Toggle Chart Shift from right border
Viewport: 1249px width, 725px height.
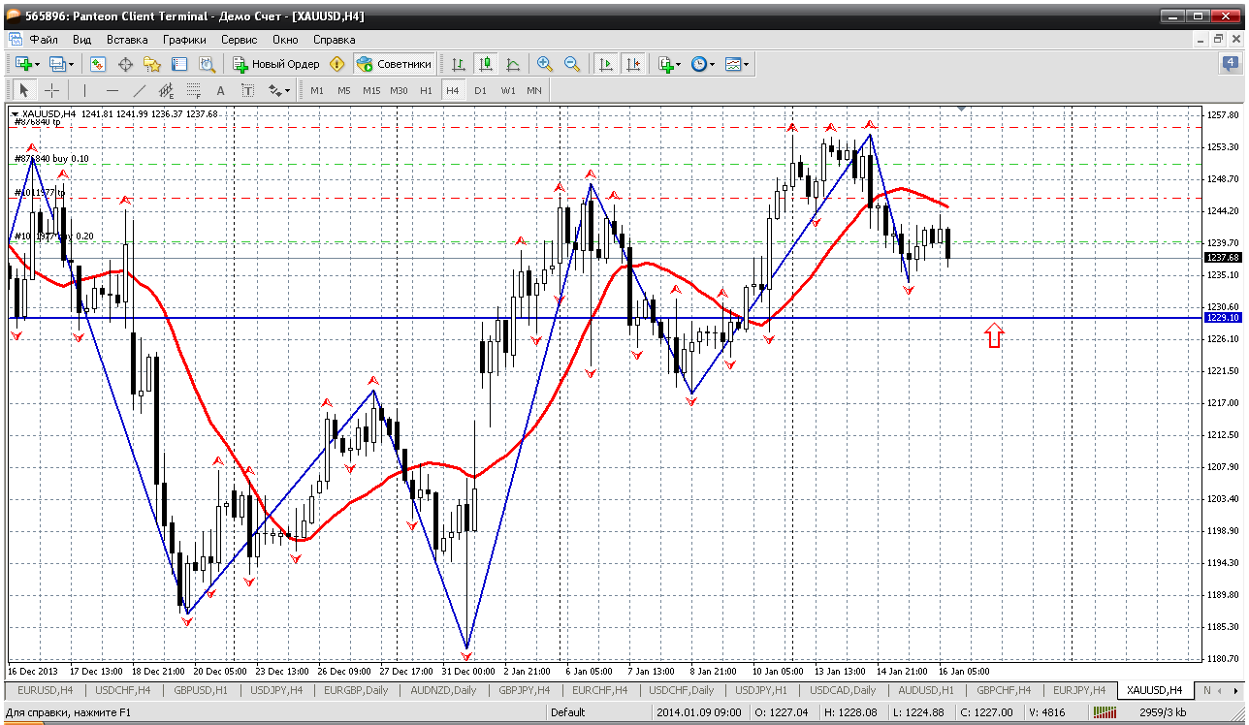click(x=633, y=64)
